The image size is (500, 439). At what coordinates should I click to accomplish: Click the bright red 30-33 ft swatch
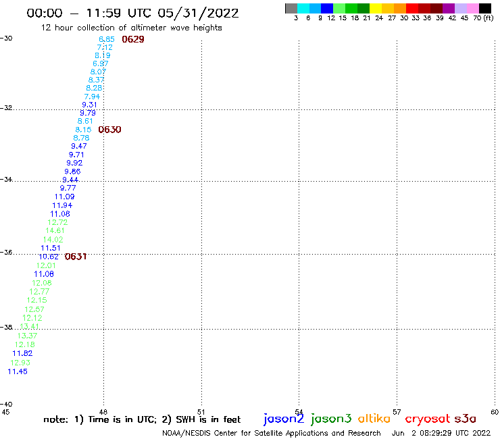click(412, 8)
